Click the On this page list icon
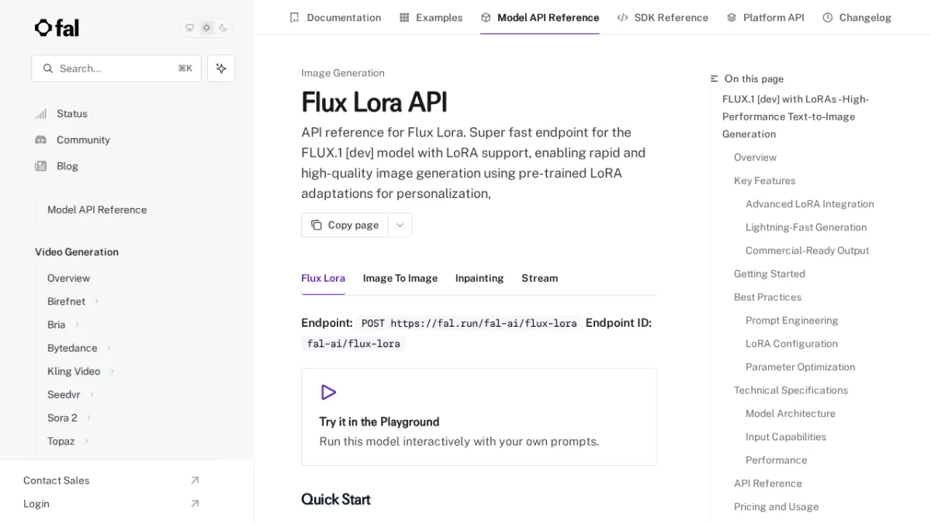This screenshot has width=931, height=524. pyautogui.click(x=715, y=78)
